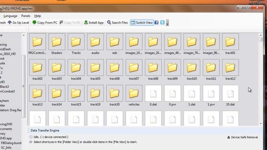Select the Tracks folder
The width and height of the screenshot is (267, 150).
click(76, 42)
